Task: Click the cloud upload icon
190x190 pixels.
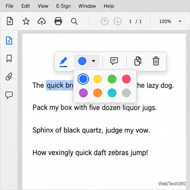Action: (42, 21)
